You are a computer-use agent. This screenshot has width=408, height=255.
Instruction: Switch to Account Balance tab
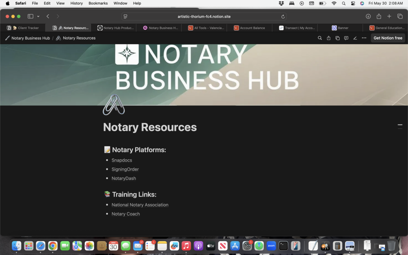point(249,28)
